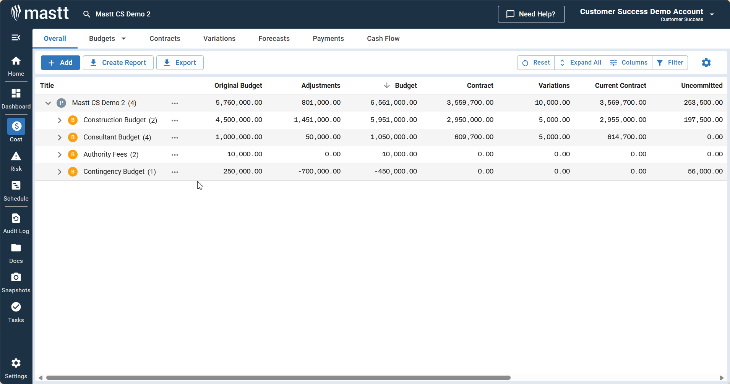Click Consultant Budget contract value 609,700.00

(474, 137)
